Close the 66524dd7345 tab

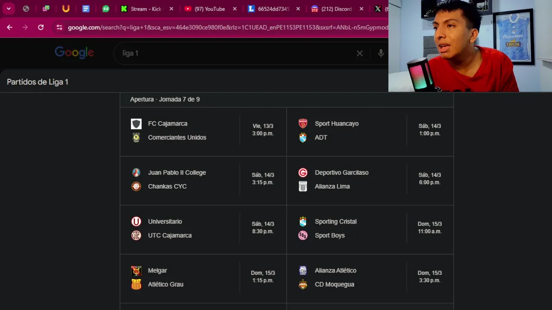click(x=298, y=9)
